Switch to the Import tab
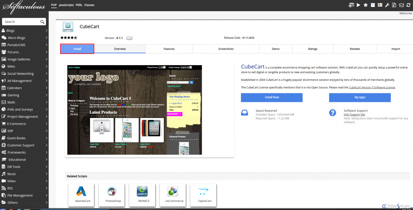This screenshot has height=210, width=413. point(396,49)
